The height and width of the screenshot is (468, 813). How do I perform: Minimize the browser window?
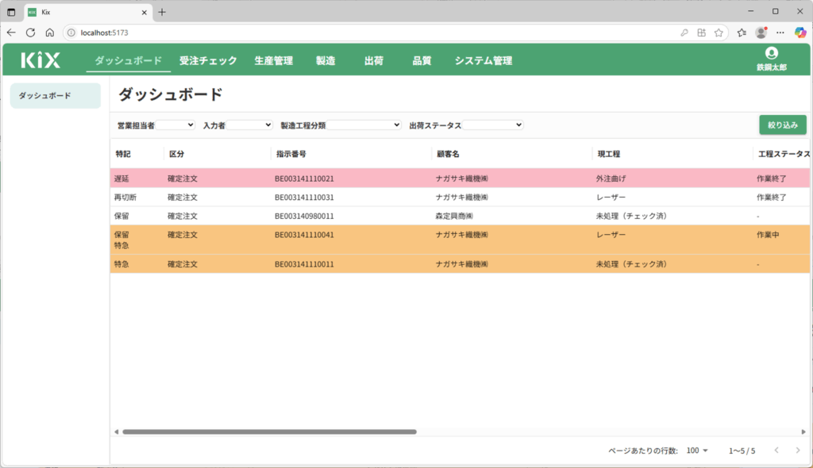point(751,11)
